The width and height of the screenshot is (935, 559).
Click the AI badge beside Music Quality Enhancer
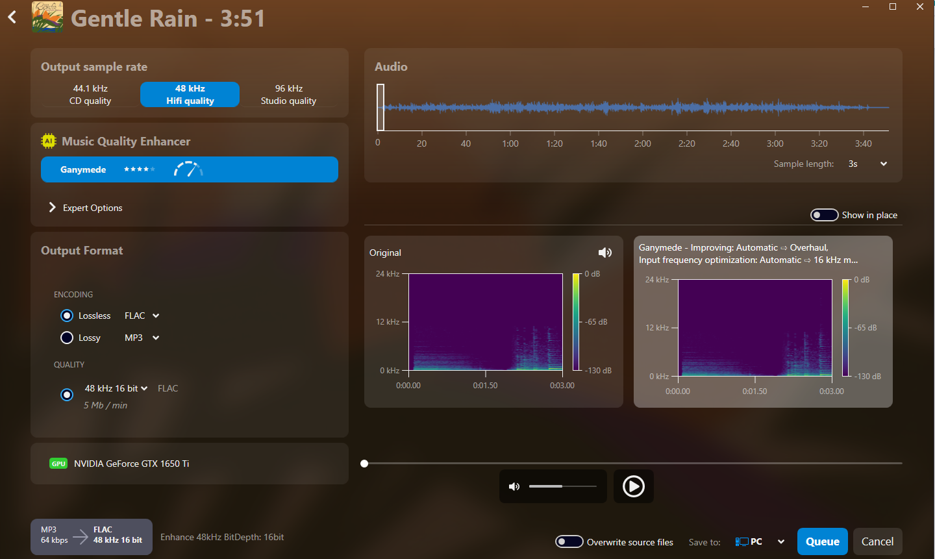(48, 140)
